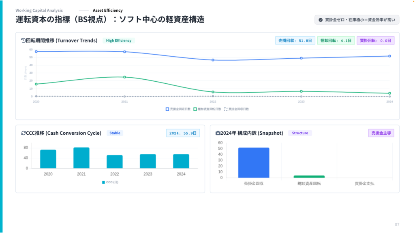Click the camera icon beside 2024年 構成内訳
415x233 pixels.
pos(218,133)
